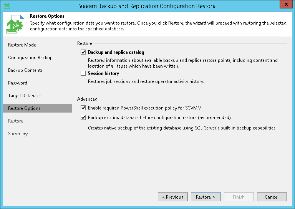Image resolution: width=295 pixels, height=209 pixels.
Task: Click the Restore Options wizard header icon
Action: point(15,25)
